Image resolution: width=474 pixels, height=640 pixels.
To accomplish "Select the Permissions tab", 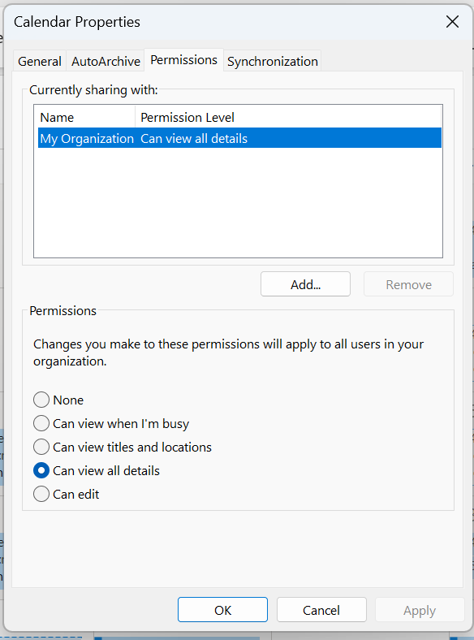I will point(183,60).
